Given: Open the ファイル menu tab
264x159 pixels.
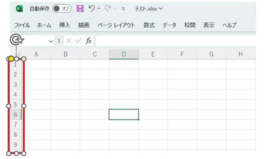Looking at the screenshot, I should coord(22,25).
